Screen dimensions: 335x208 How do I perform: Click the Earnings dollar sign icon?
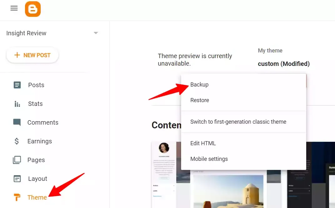[17, 141]
